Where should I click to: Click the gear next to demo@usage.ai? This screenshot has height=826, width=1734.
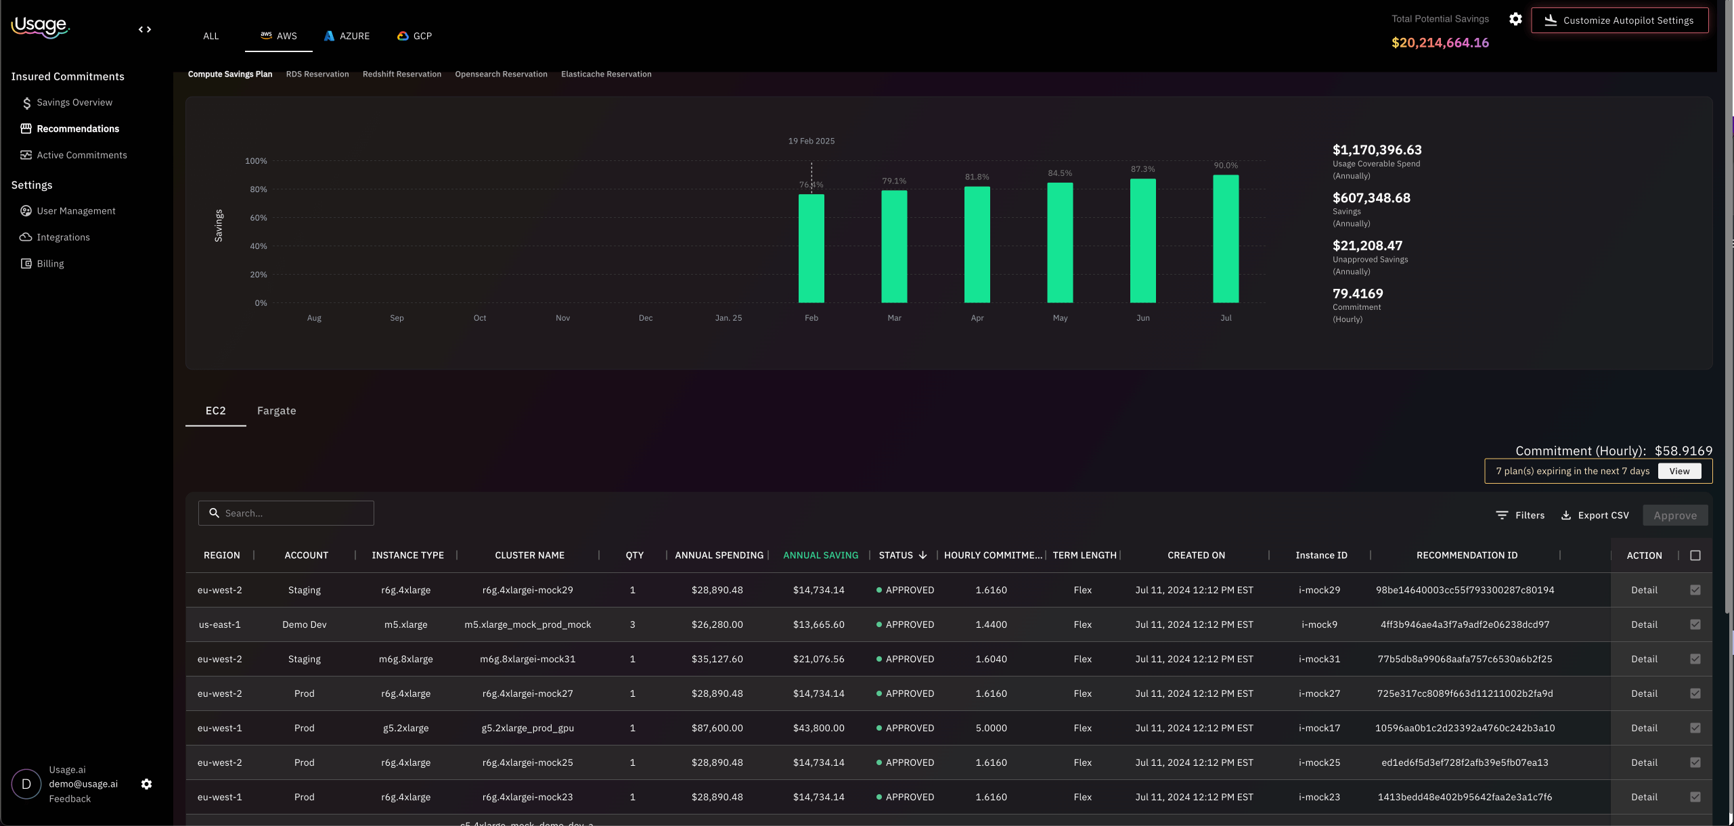click(x=146, y=784)
